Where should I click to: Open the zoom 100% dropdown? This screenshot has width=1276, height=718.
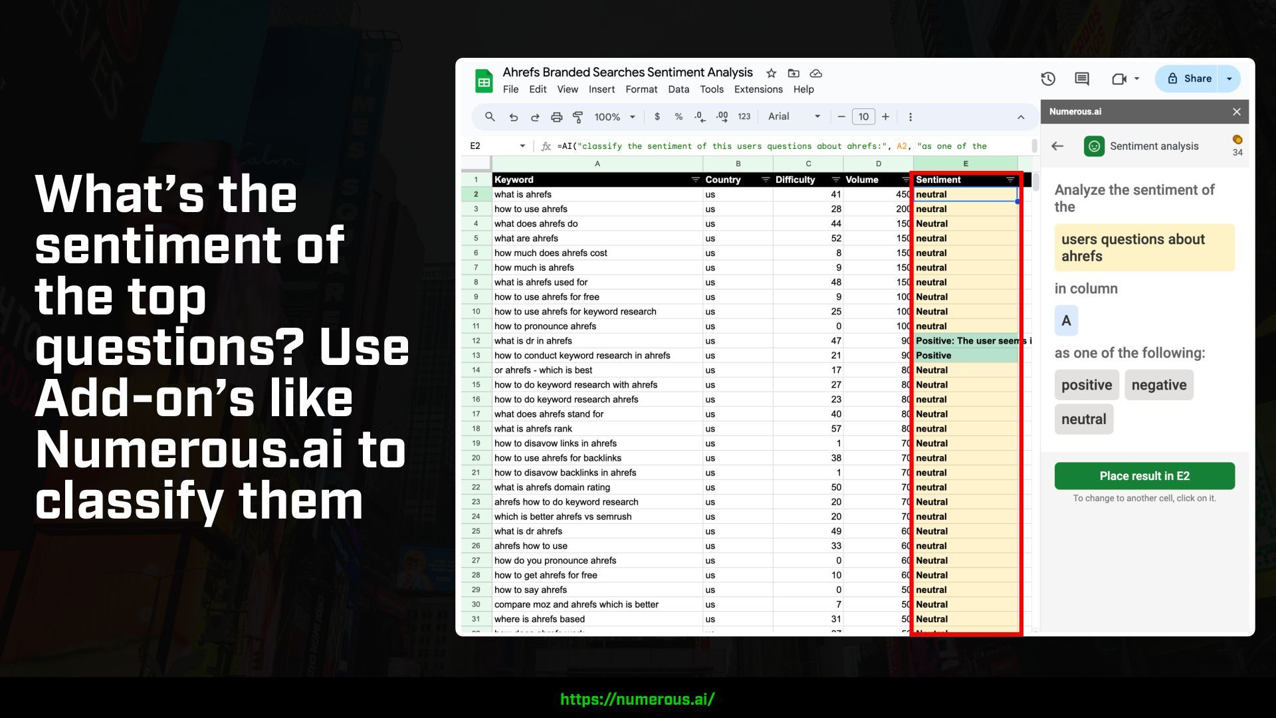click(x=615, y=117)
